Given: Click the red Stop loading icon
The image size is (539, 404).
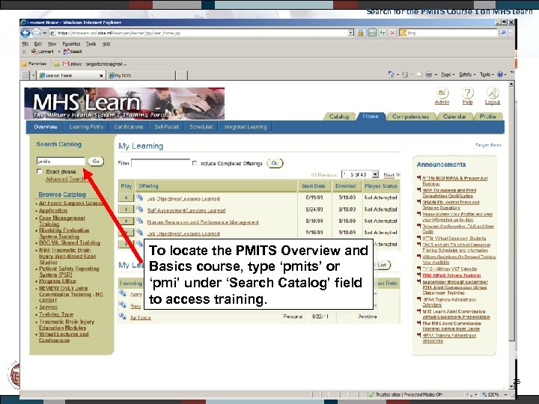Looking at the screenshot, I should (x=392, y=33).
